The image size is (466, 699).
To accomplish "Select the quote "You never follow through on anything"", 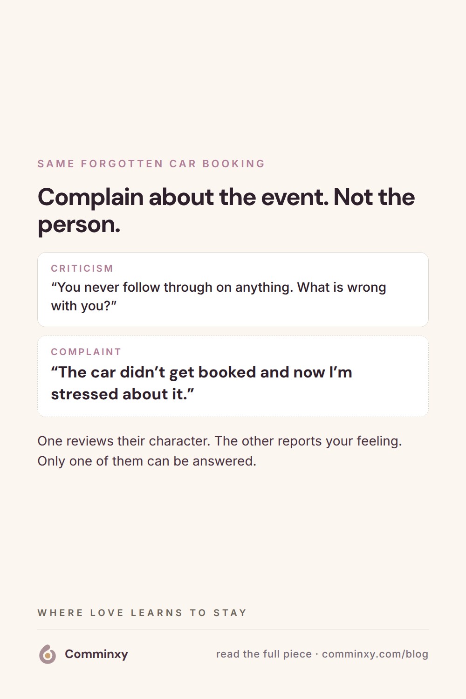I will pyautogui.click(x=171, y=288).
